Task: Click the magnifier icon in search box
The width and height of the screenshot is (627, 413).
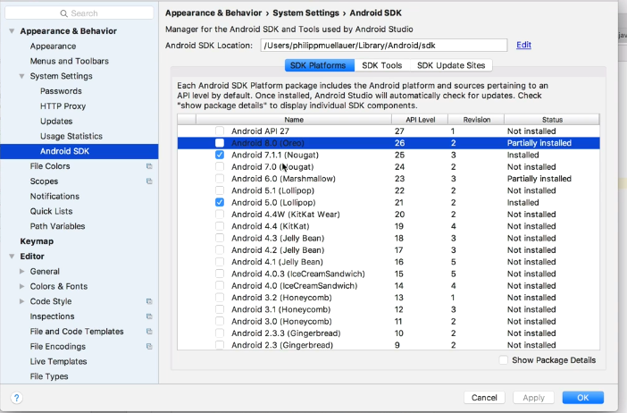Action: click(64, 13)
